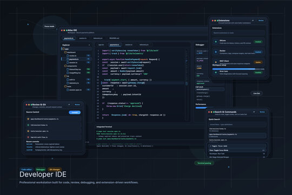292x195 pixels.
Task: Click the TS badge on the routes.ts row
Action: pos(89,56)
